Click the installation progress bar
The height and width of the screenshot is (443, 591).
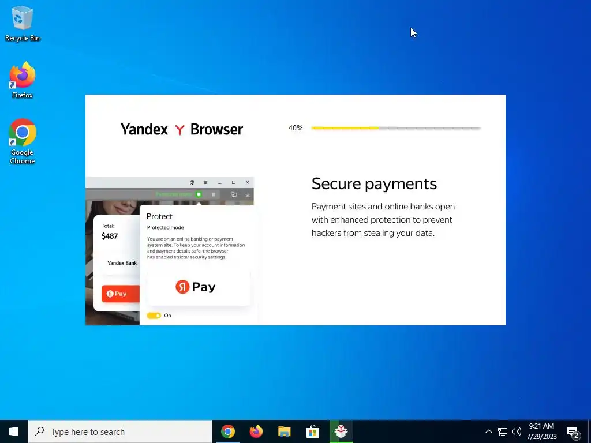396,128
